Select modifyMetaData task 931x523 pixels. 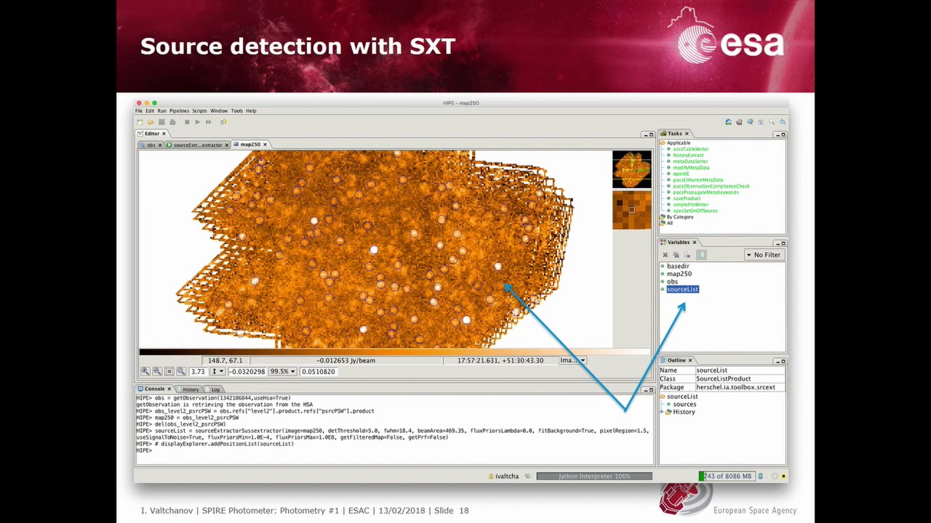coord(691,168)
